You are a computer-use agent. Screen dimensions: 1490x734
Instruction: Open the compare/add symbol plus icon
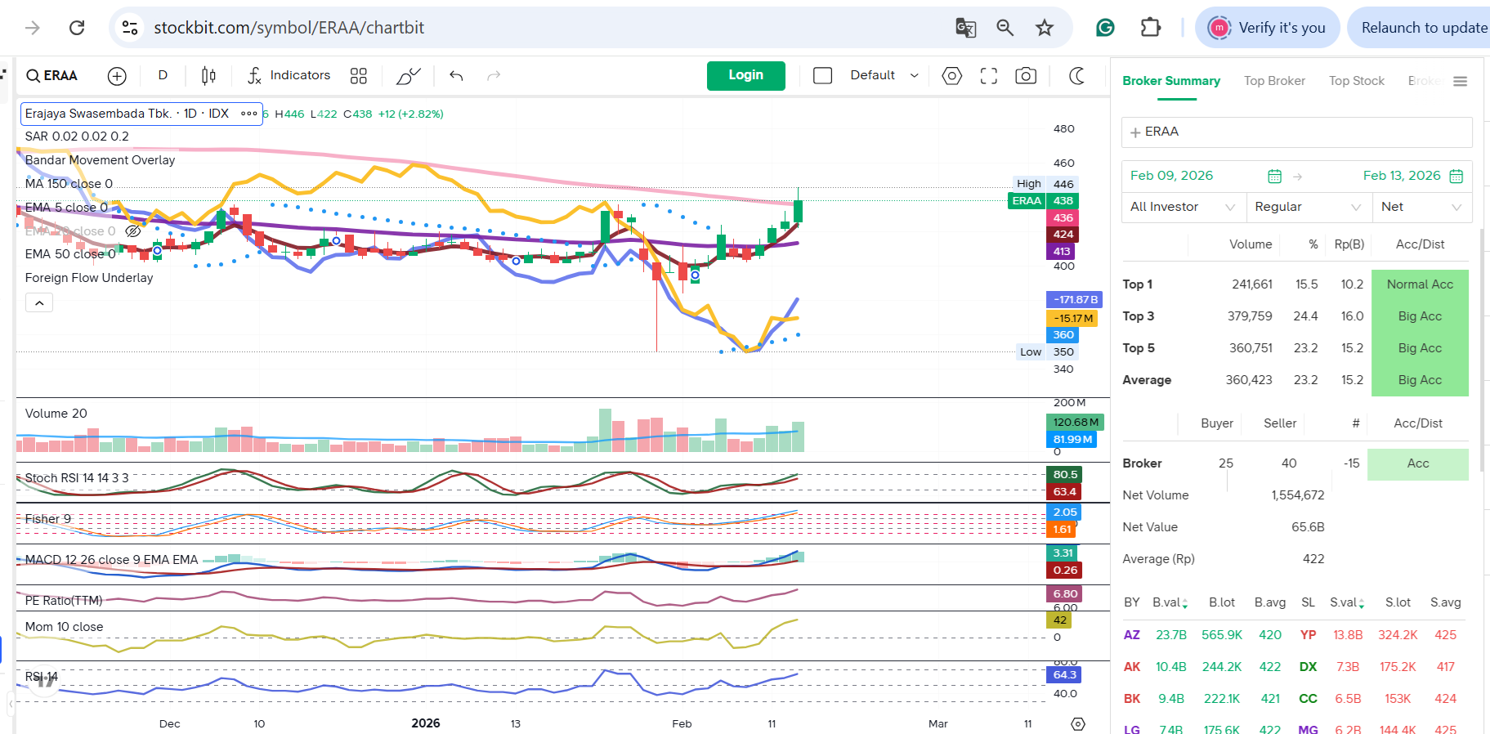coord(117,76)
